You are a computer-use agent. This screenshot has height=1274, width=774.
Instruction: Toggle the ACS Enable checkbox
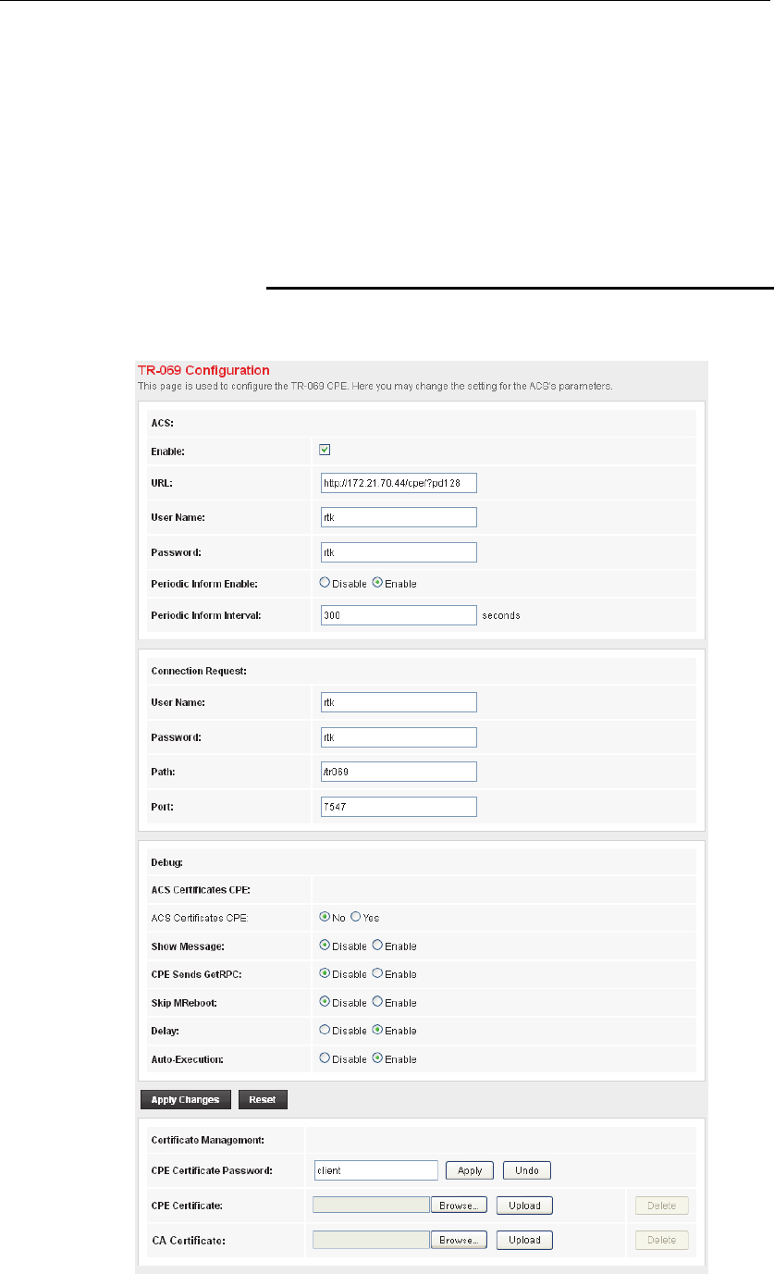pos(325,451)
